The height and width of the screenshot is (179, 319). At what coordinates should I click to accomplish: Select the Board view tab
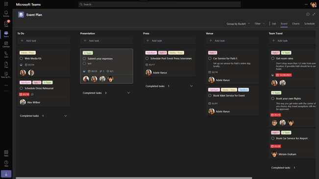tap(284, 24)
